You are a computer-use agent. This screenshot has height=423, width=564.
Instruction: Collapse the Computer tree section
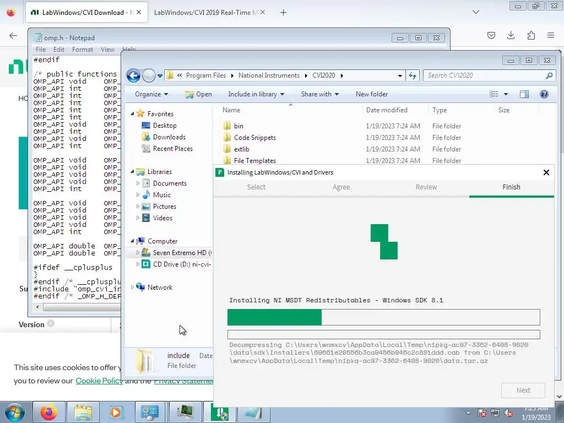pyautogui.click(x=132, y=241)
